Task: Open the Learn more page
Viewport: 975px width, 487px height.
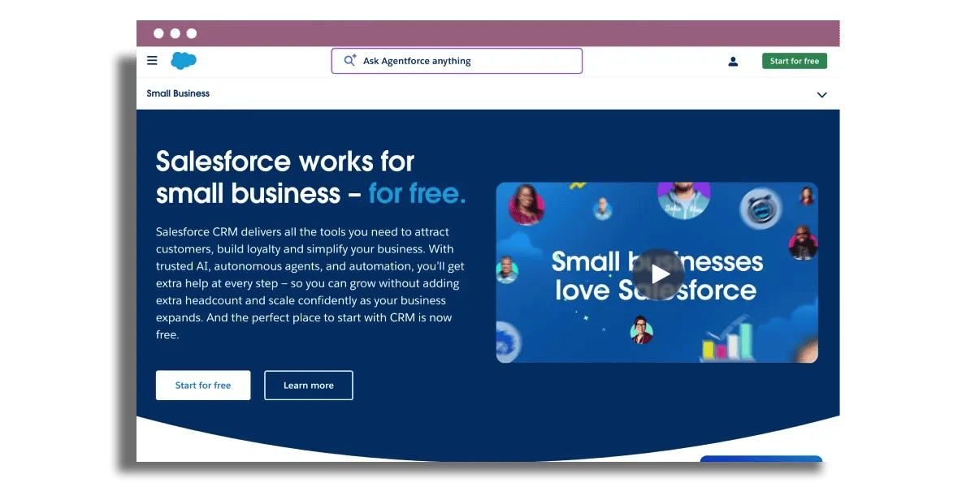Action: 308,385
